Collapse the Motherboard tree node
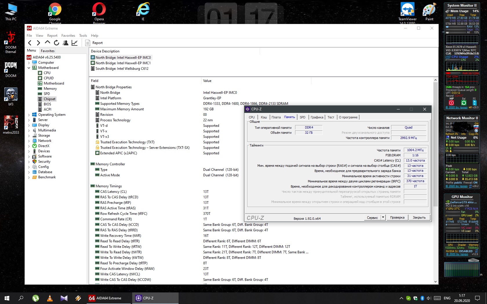 click(x=29, y=68)
